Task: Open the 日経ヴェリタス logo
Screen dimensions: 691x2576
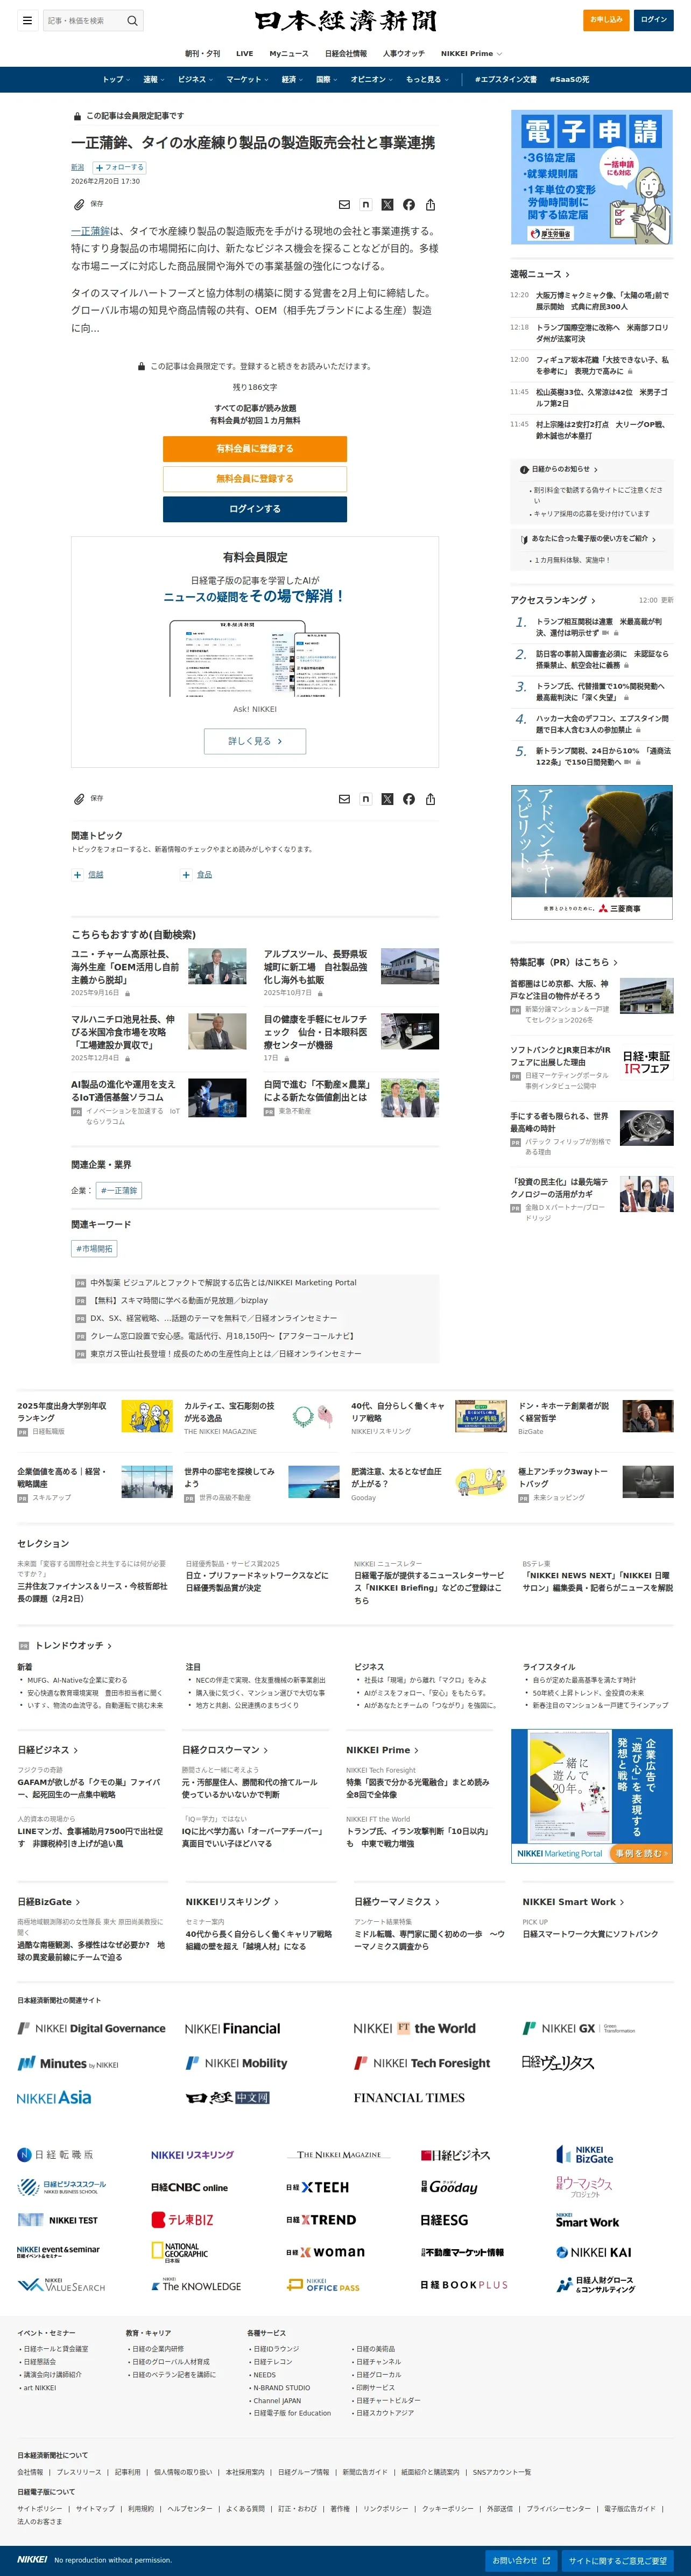Action: (x=558, y=2062)
